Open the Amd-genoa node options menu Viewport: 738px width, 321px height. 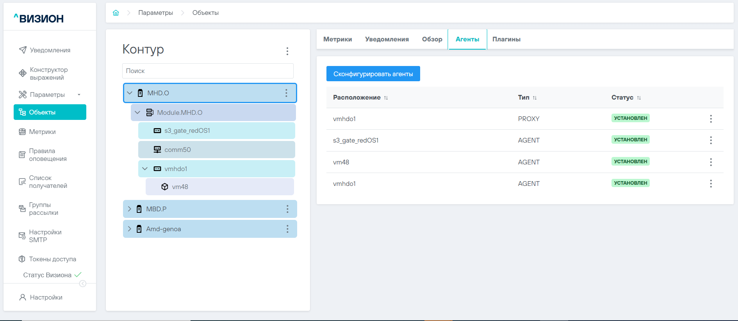pyautogui.click(x=287, y=229)
